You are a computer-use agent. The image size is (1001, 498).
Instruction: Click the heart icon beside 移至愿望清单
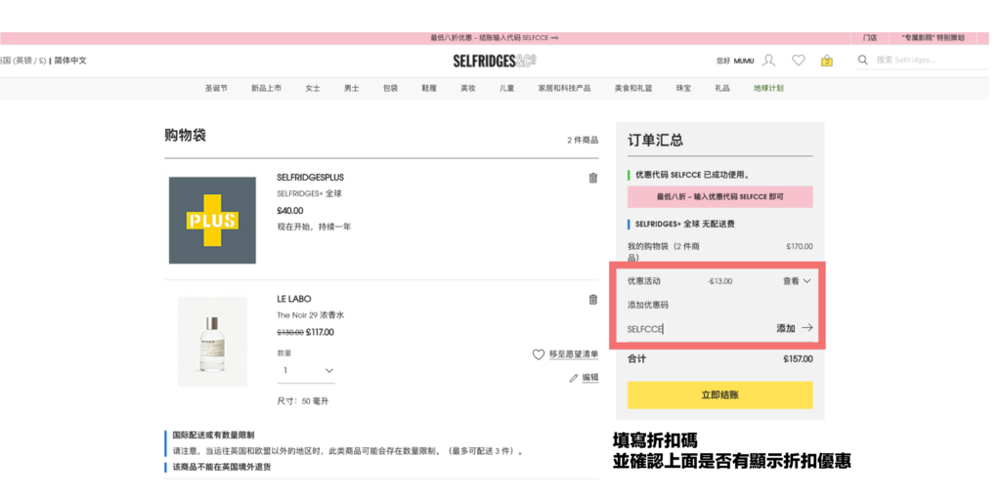539,354
